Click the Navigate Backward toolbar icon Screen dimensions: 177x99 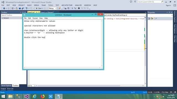tap(4, 9)
